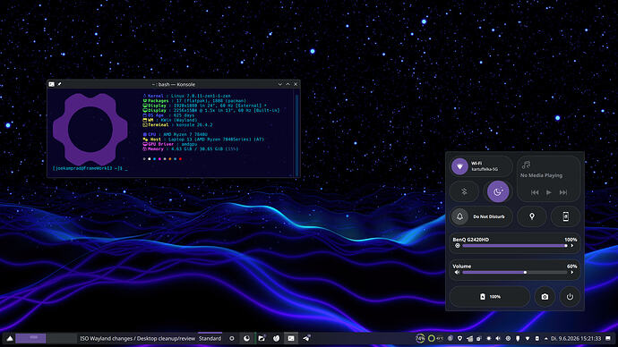Select the Standard activity tab
This screenshot has width=618, height=347.
[210, 338]
